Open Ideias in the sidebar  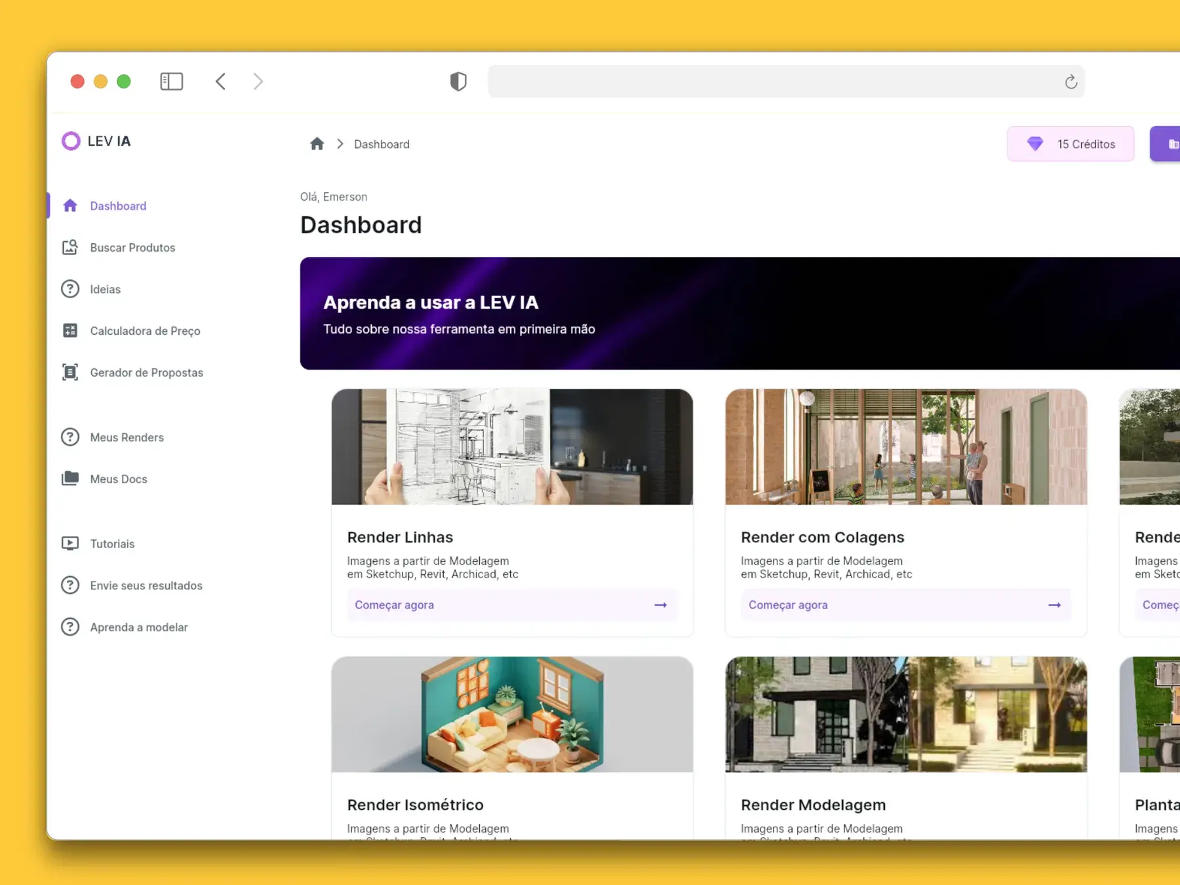click(x=105, y=289)
